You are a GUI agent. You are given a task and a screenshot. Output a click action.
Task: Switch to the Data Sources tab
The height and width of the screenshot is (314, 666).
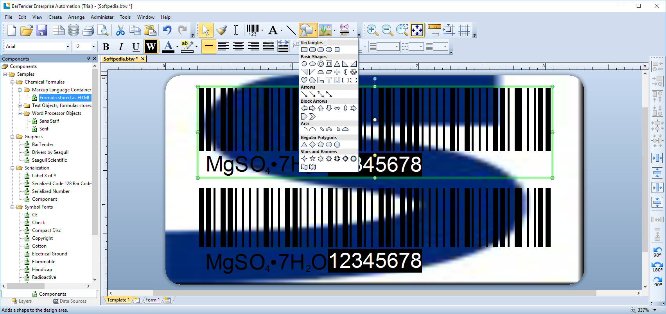coord(70,301)
